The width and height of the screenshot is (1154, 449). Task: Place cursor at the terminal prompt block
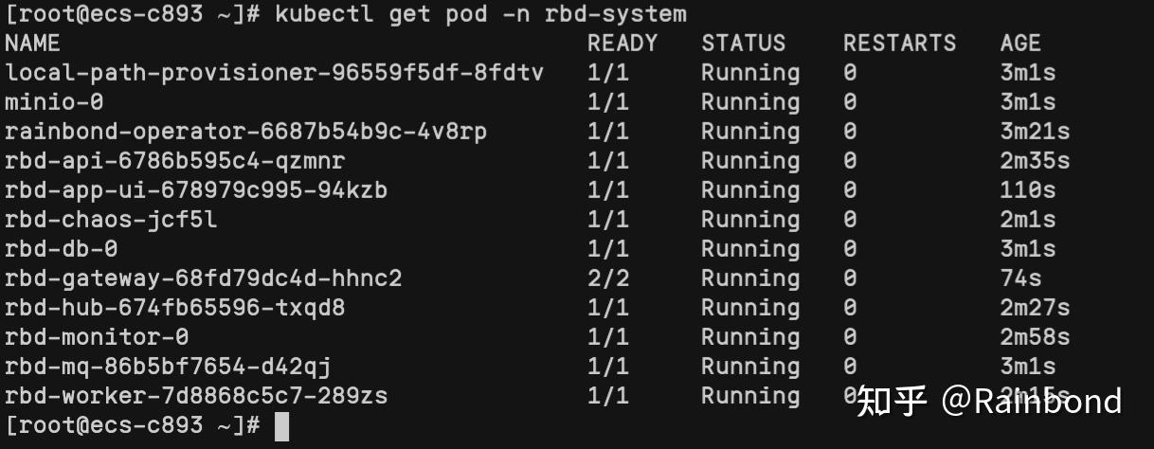281,426
